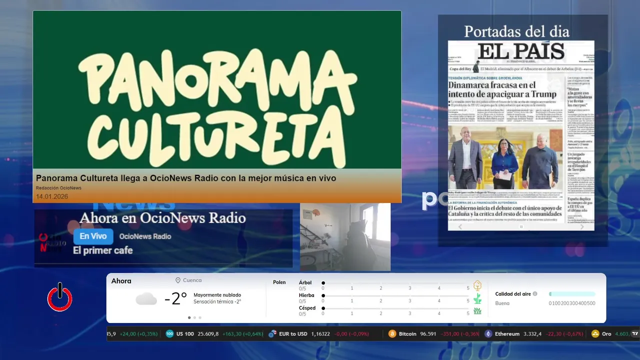The height and width of the screenshot is (360, 640).
Task: Go to previous front page with left arrow
Action: pyautogui.click(x=460, y=227)
